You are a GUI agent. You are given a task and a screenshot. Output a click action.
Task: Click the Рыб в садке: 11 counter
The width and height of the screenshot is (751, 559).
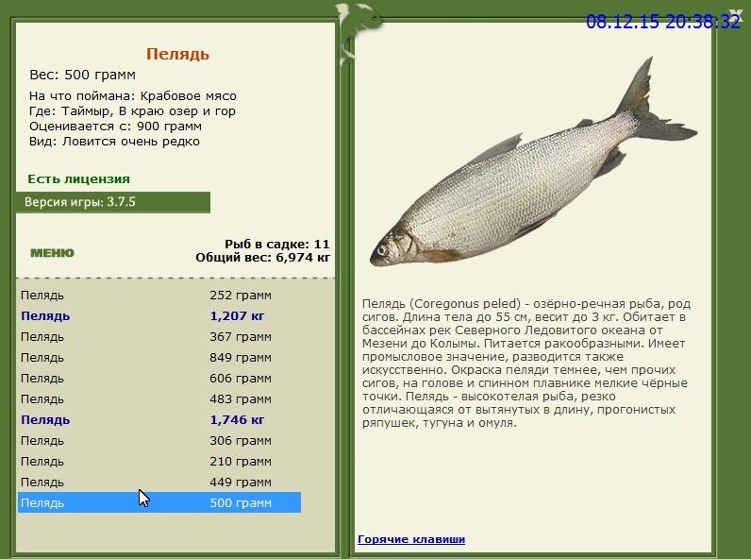tap(277, 244)
